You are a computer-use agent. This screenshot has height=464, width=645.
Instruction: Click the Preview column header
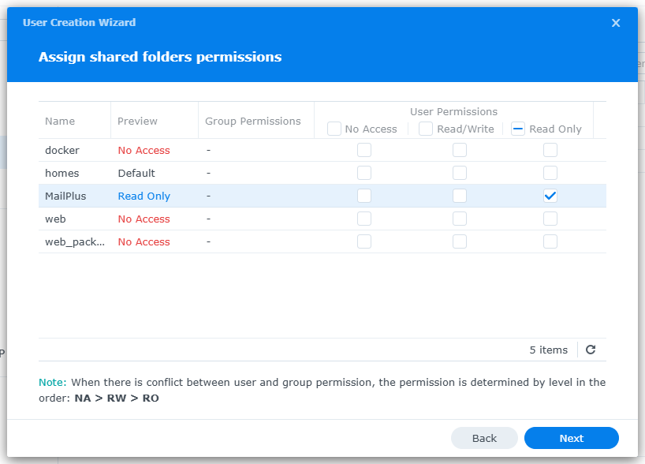coord(137,121)
